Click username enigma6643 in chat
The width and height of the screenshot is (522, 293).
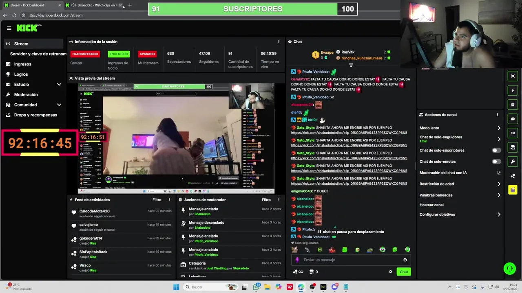tap(302, 191)
